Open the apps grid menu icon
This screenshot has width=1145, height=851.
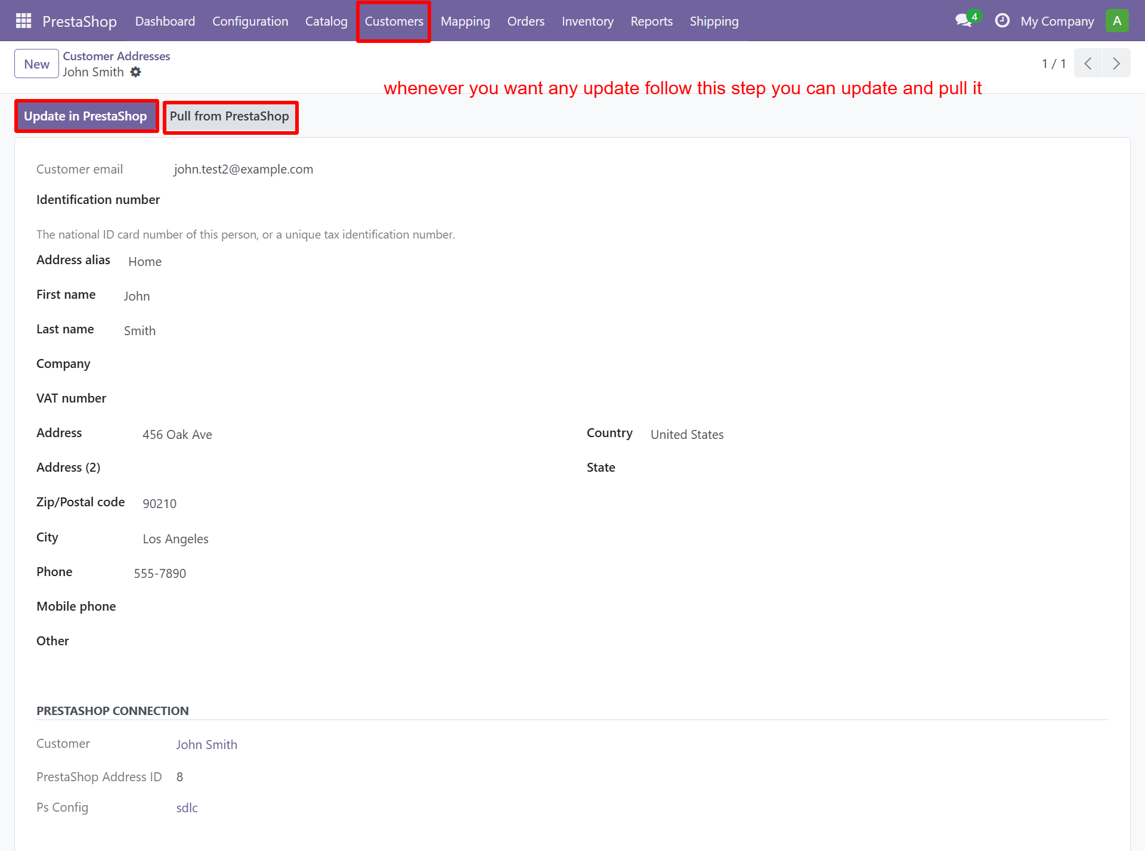click(x=23, y=21)
